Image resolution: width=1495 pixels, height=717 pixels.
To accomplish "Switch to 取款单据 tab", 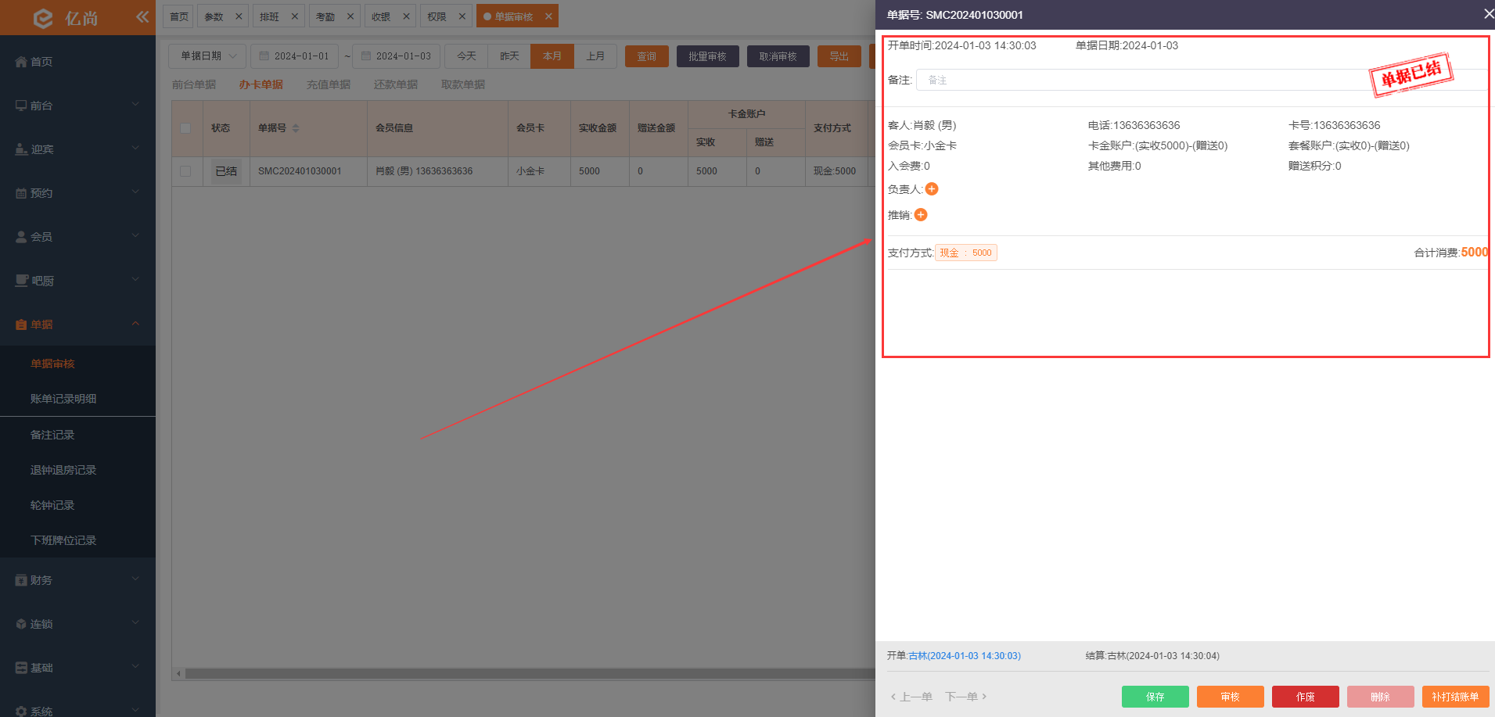I will [463, 84].
